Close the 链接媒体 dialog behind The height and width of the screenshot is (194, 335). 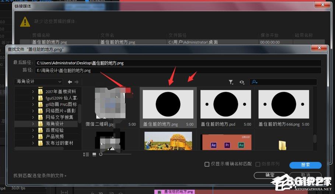322,5
